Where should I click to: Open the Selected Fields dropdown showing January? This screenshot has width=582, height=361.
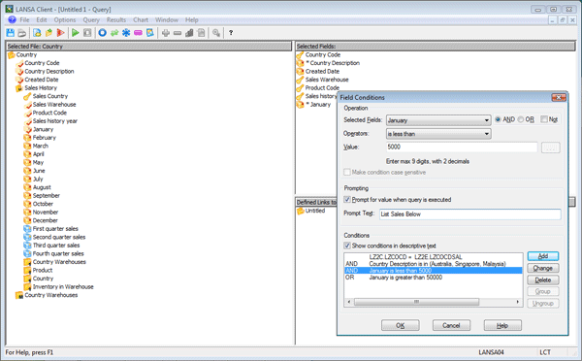tap(438, 120)
